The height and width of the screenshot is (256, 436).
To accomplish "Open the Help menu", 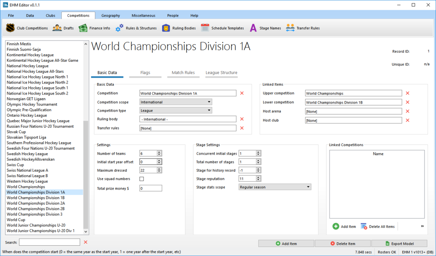I will 194,16.
